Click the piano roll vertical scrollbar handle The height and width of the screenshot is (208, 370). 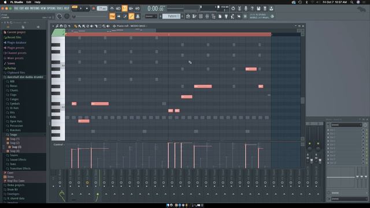click(302, 101)
